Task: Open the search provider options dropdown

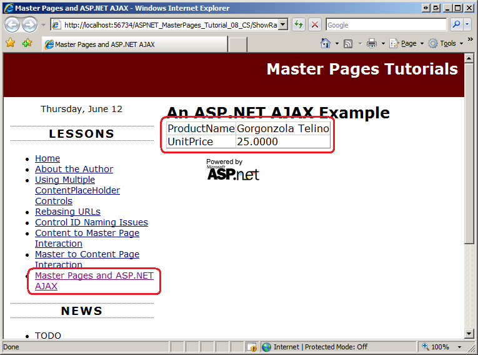Action: pos(467,24)
